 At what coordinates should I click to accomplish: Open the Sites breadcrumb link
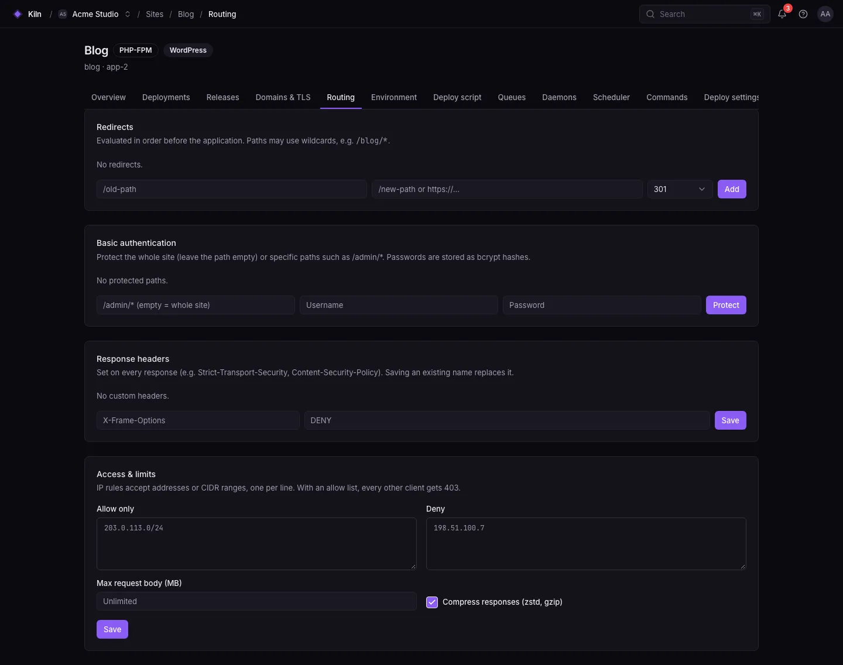(x=155, y=14)
